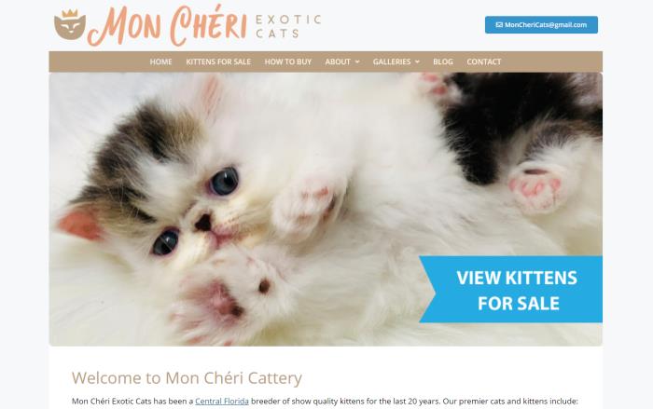Click the Welcome to Mon Chéri Cattery heading
Image resolution: width=653 pixels, height=409 pixels.
187,378
